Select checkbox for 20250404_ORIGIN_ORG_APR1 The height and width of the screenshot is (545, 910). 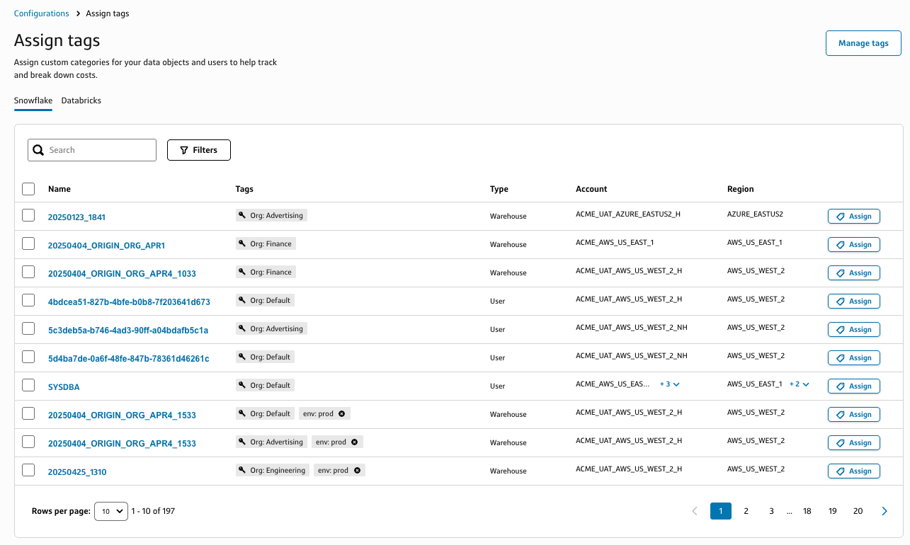tap(28, 243)
